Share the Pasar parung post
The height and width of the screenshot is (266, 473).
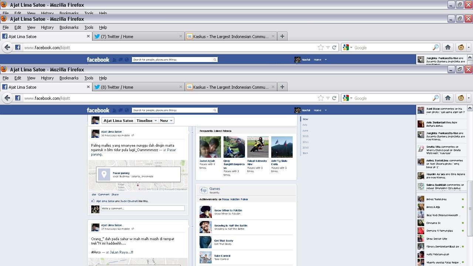[x=115, y=194]
